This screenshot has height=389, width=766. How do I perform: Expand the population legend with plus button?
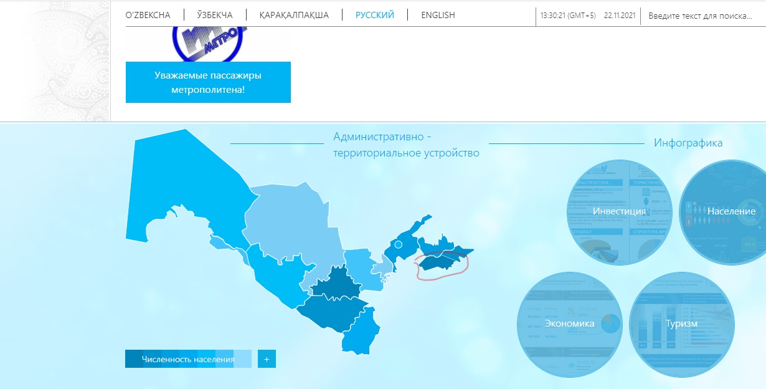[x=267, y=359]
